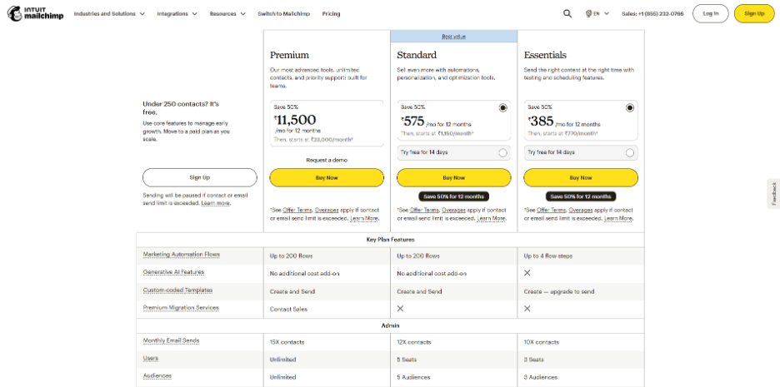The image size is (780, 387).
Task: Open the Feedback side tab
Action: pyautogui.click(x=773, y=194)
